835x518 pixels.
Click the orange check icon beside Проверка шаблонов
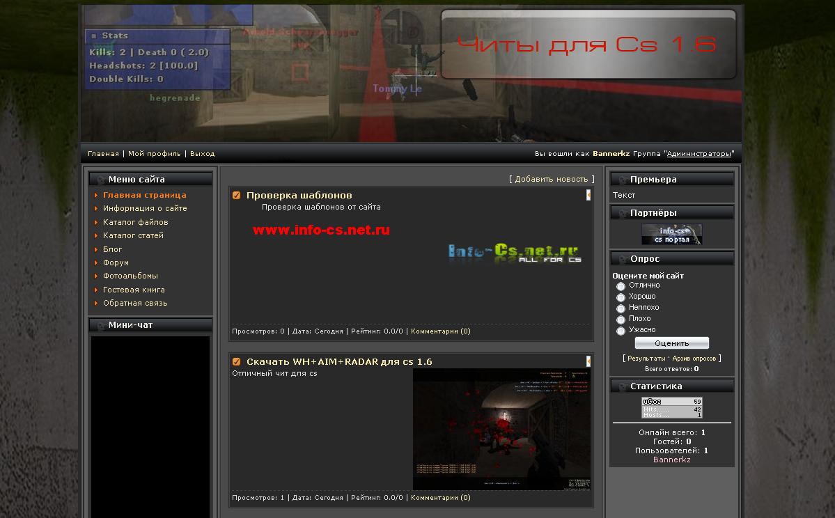tap(236, 196)
